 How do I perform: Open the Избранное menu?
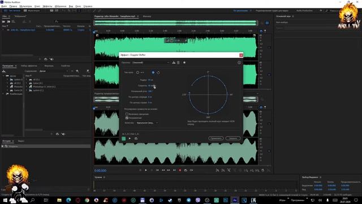pyautogui.click(x=61, y=6)
